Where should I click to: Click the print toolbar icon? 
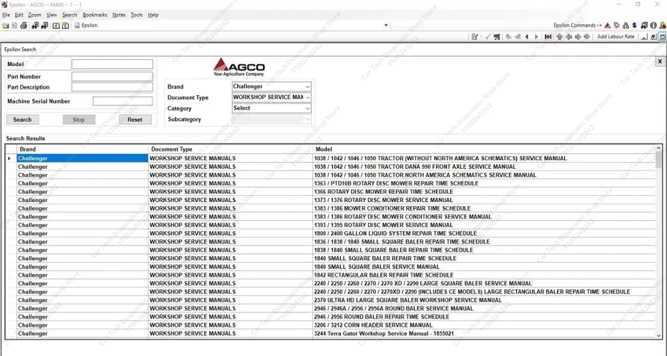pos(24,25)
